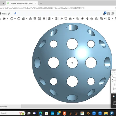116x116 pixels.
Task: Expand the pattern tool dropdown arrow
Action: [x=52, y=19]
